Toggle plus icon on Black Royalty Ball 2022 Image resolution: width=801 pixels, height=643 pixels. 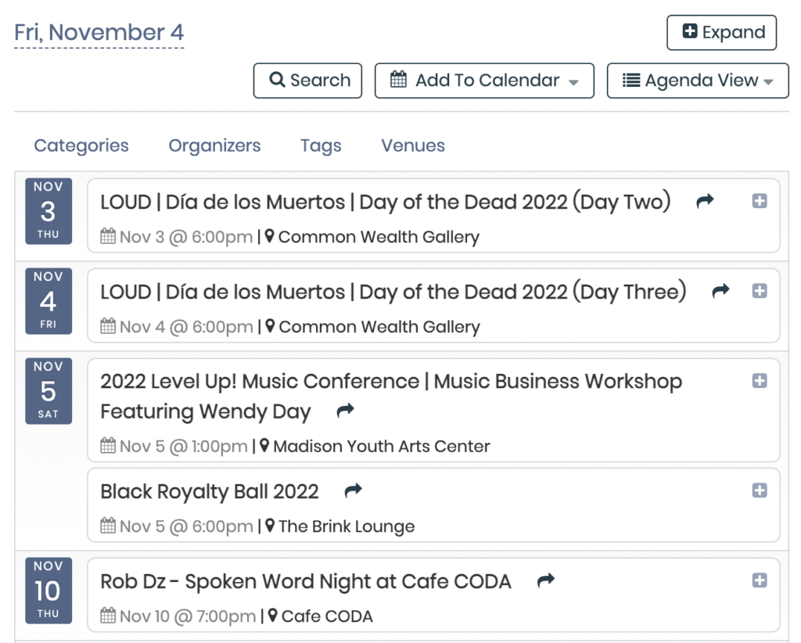coord(759,490)
